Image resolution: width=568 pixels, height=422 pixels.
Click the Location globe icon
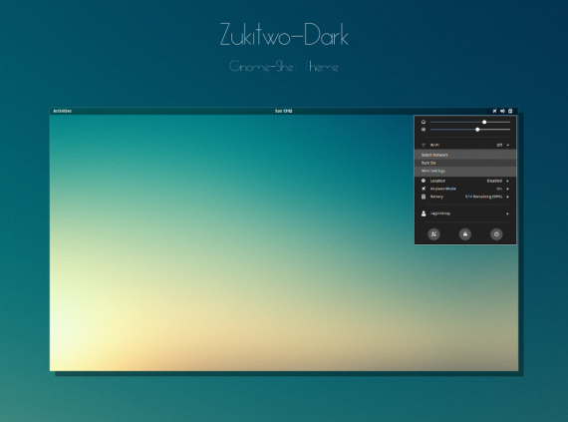[424, 181]
